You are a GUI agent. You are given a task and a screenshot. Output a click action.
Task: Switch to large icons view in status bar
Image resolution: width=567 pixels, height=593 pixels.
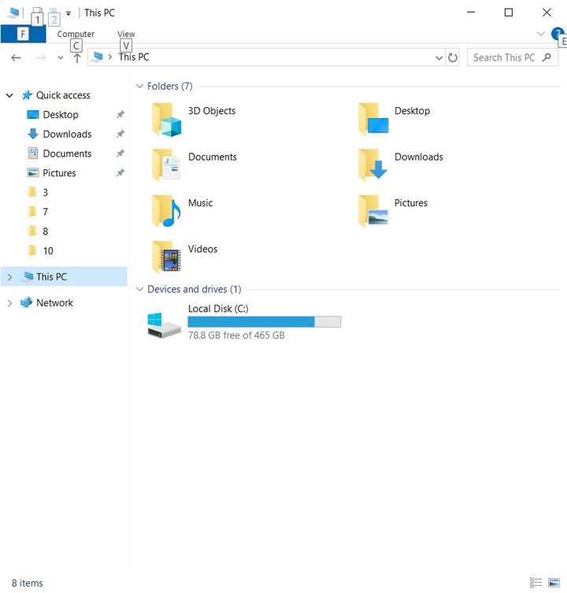[x=554, y=583]
